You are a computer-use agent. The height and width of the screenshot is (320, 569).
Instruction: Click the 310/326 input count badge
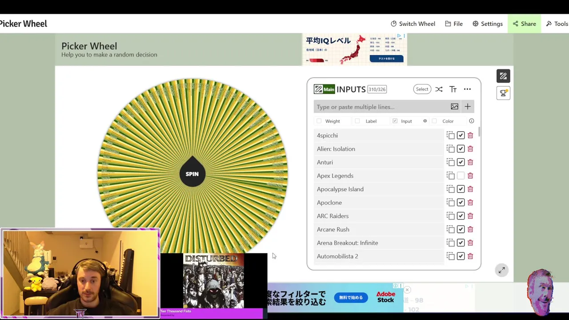point(377,89)
